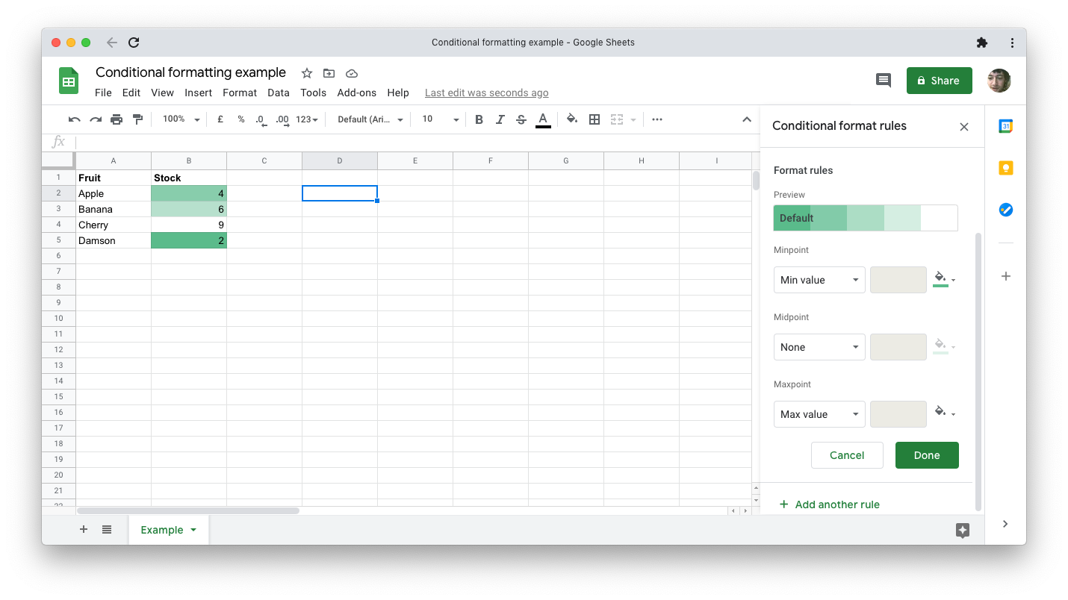Viewport: 1068px width, 600px height.
Task: Open the comment history icon
Action: (883, 81)
